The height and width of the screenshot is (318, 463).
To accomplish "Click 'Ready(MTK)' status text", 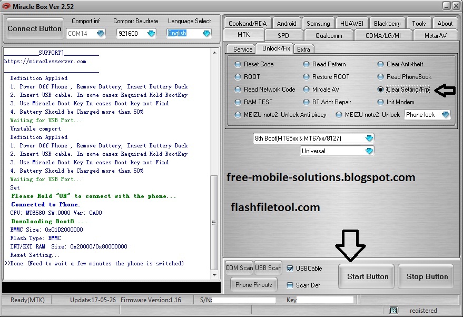I will 27,300.
